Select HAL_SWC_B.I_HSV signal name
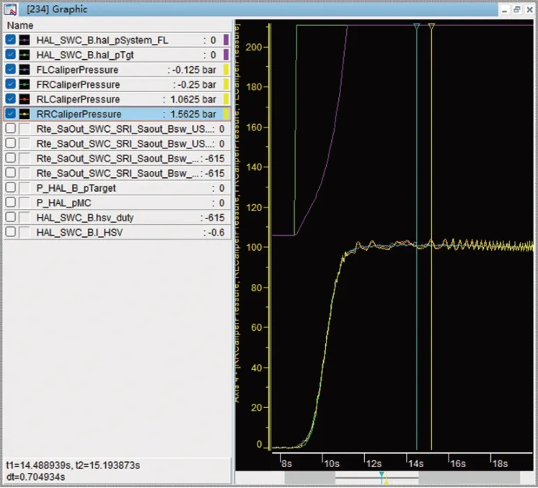 click(x=79, y=232)
